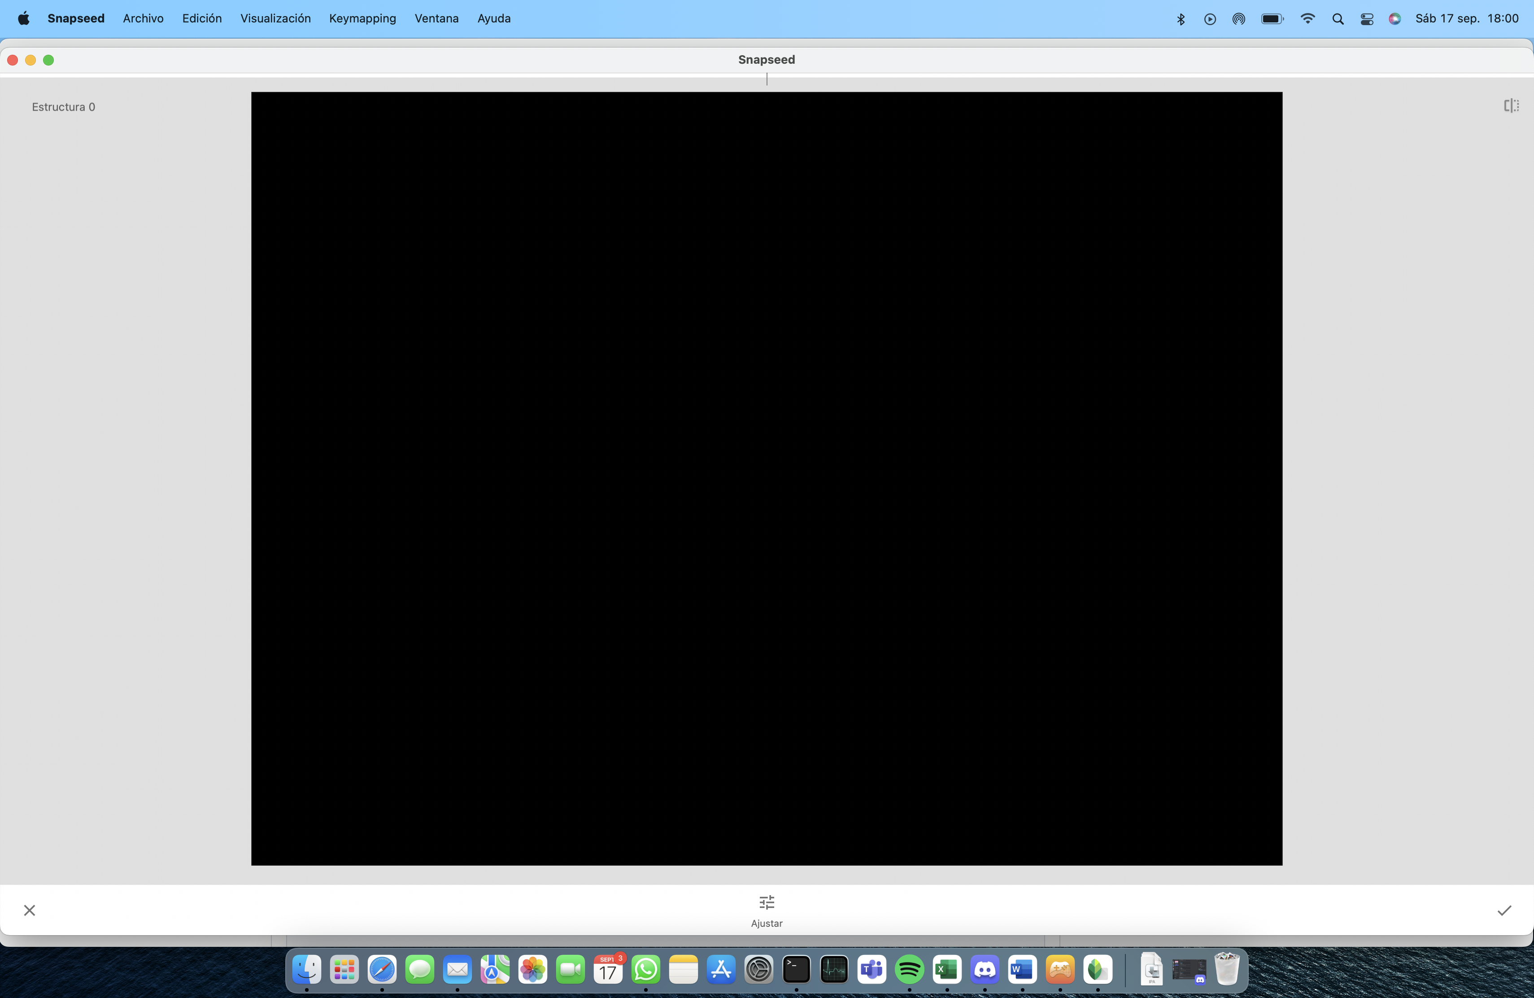Cancel the edit with the X icon
This screenshot has width=1534, height=998.
pos(30,910)
